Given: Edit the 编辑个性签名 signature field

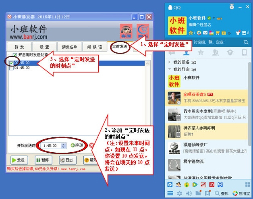Looking at the screenshot, I should pos(200,25).
